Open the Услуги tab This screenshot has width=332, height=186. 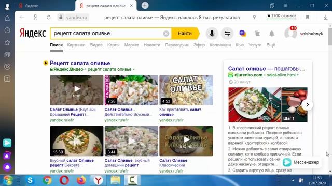click(255, 45)
